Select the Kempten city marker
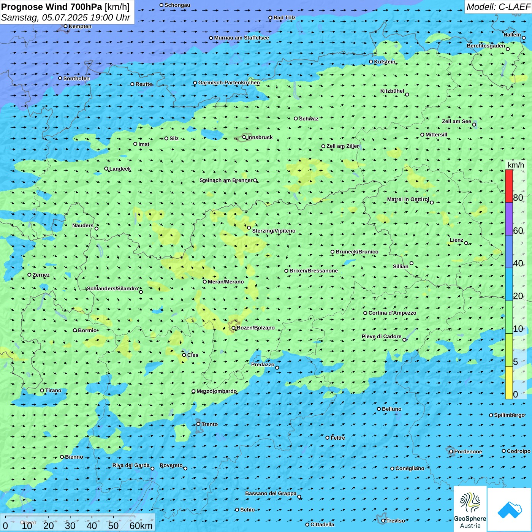The width and height of the screenshot is (532, 532). click(x=65, y=26)
